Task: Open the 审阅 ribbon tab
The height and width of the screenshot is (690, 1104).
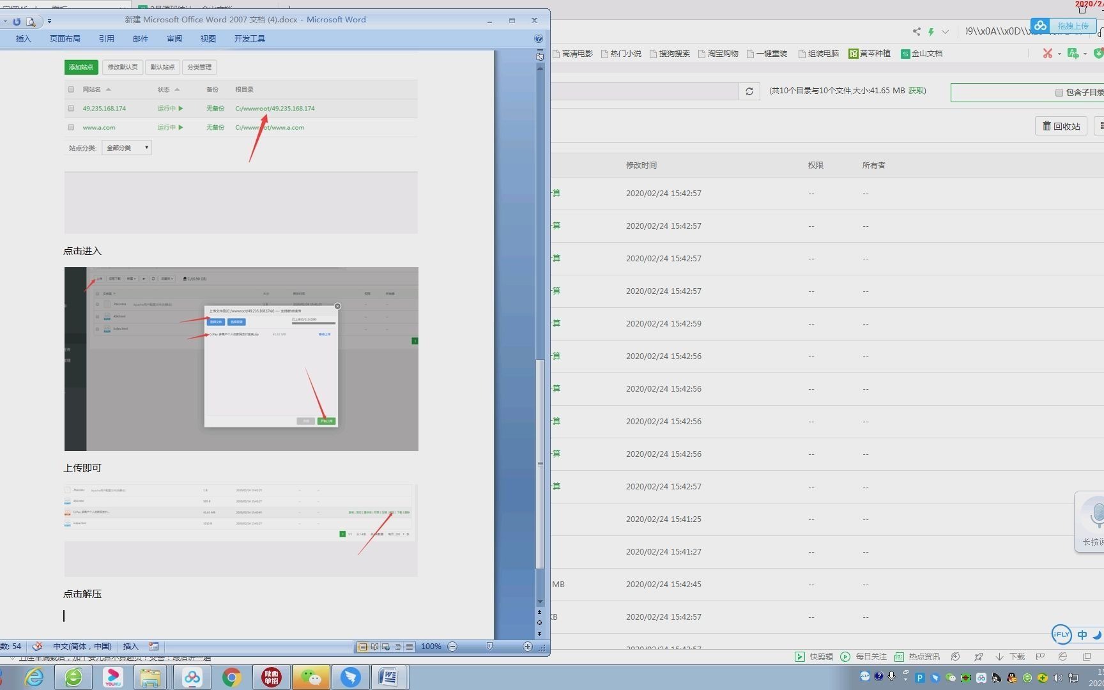Action: tap(174, 38)
